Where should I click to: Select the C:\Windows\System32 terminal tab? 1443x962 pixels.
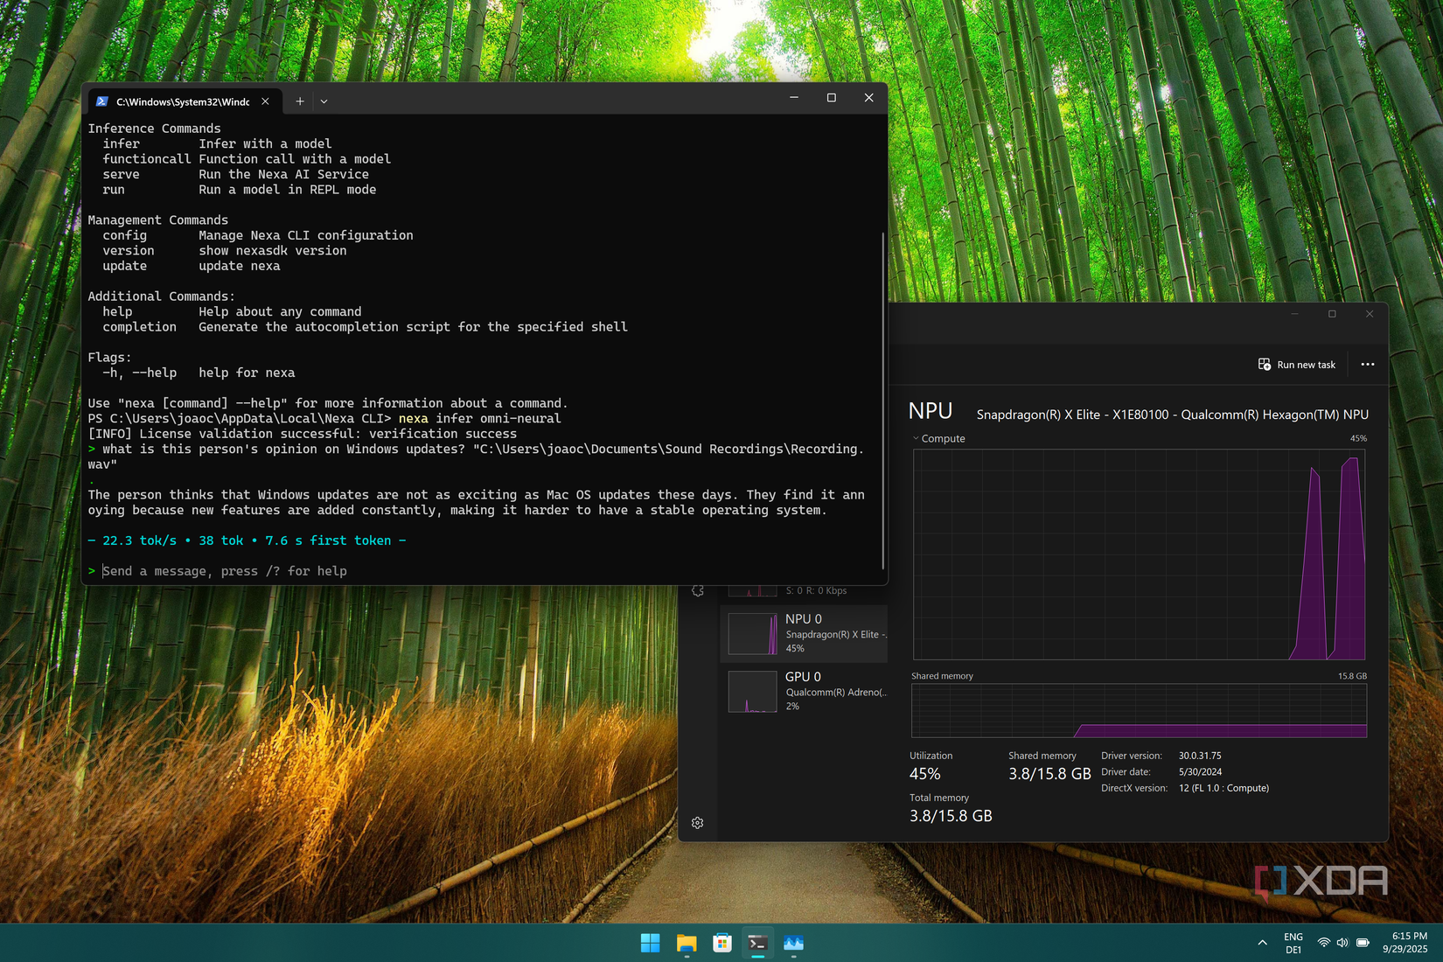point(183,101)
